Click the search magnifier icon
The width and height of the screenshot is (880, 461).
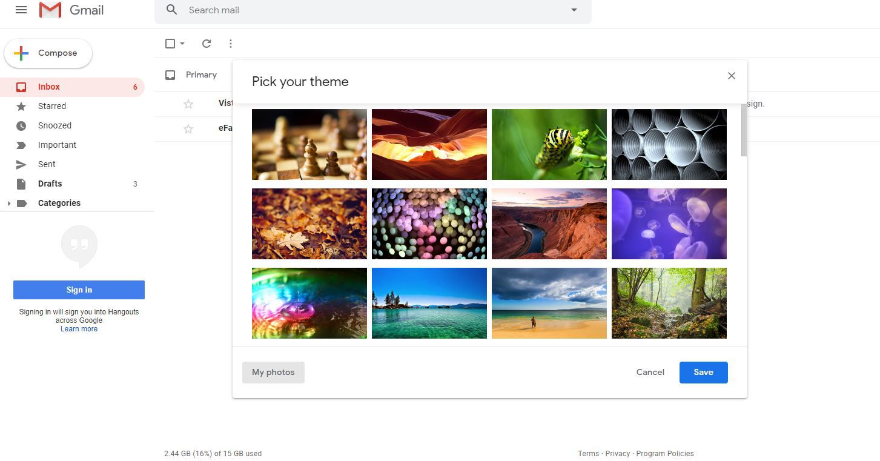point(171,10)
